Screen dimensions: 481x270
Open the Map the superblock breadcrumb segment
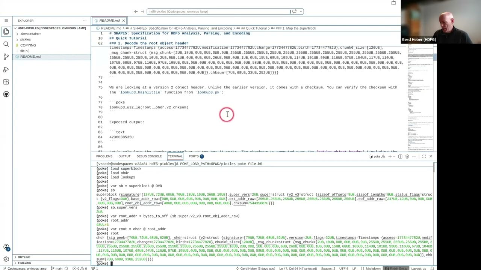point(296,28)
